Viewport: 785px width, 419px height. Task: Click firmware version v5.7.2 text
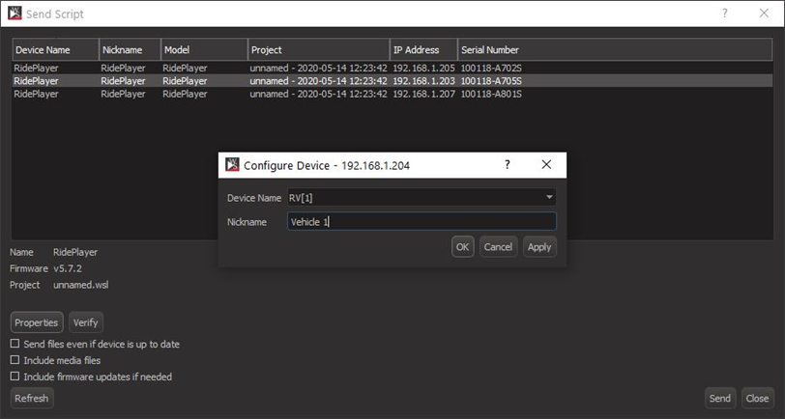coord(68,268)
